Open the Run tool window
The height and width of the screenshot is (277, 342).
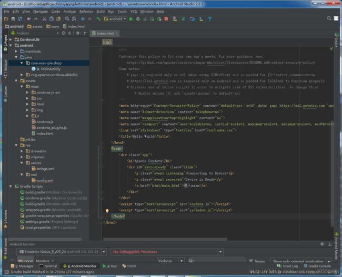click(110, 266)
